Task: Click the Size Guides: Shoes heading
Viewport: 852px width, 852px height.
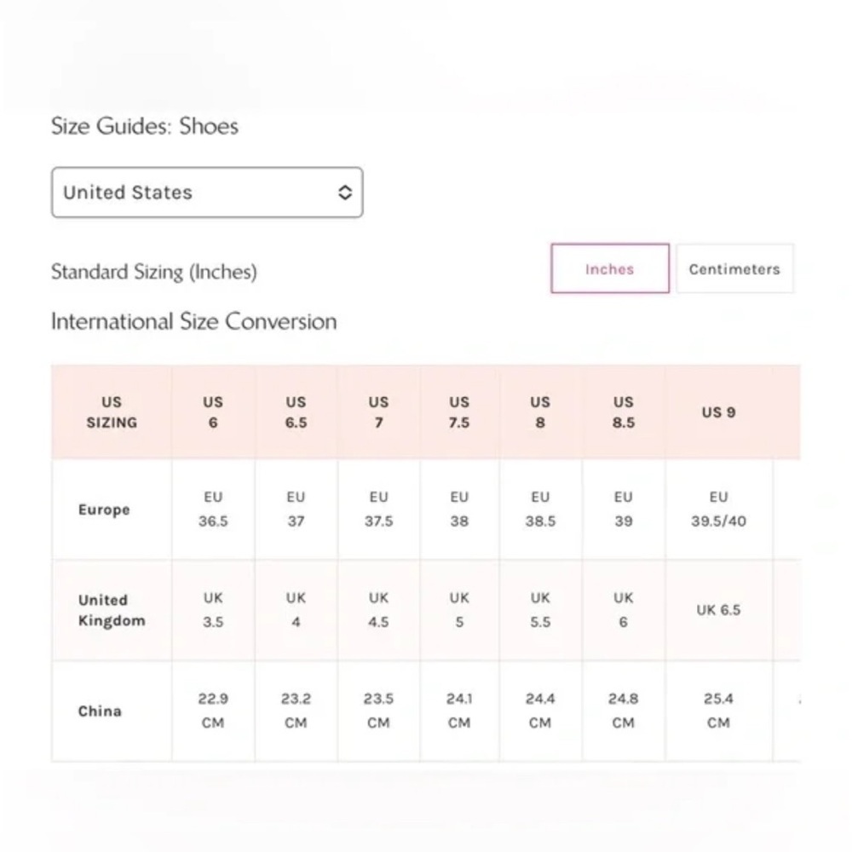Action: [x=145, y=126]
